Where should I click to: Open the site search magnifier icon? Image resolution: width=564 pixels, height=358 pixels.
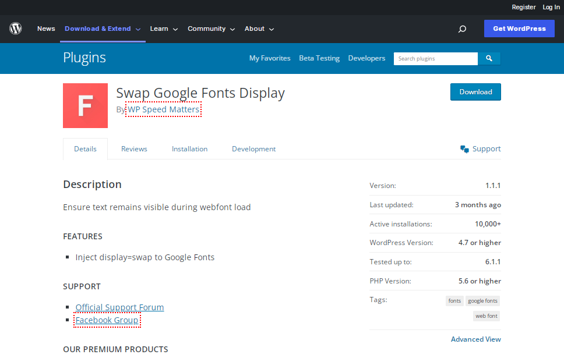[462, 29]
